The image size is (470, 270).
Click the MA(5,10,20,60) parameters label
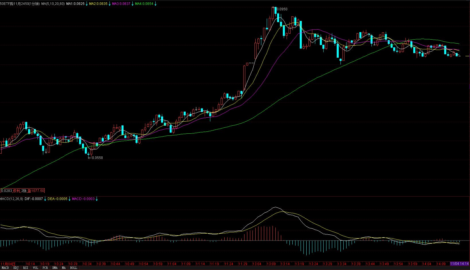53,4
